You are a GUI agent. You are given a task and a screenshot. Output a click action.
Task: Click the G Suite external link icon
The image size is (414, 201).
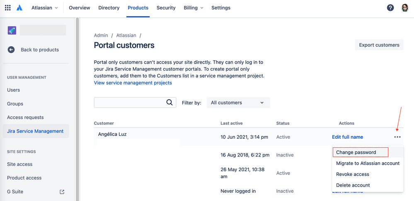[62, 192]
